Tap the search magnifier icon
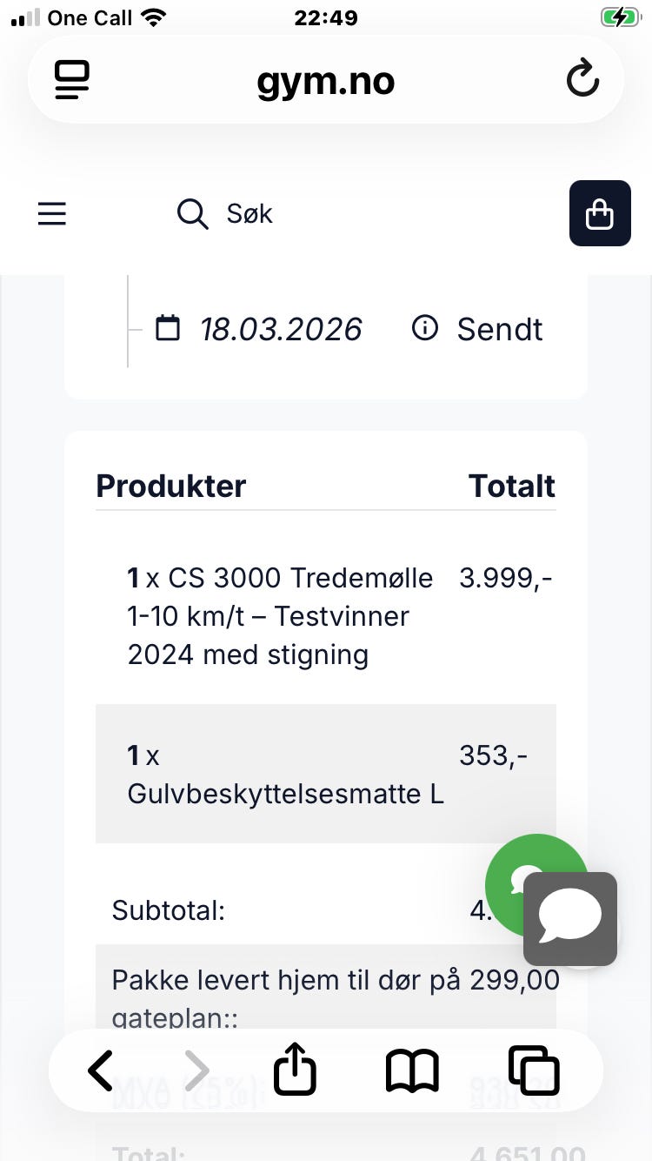Image resolution: width=652 pixels, height=1161 pixels. [x=192, y=213]
